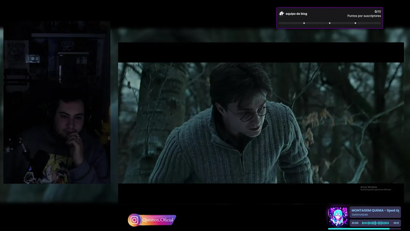Click the audio waveform in music widget
Image resolution: width=410 pixels, height=231 pixels.
(x=375, y=223)
